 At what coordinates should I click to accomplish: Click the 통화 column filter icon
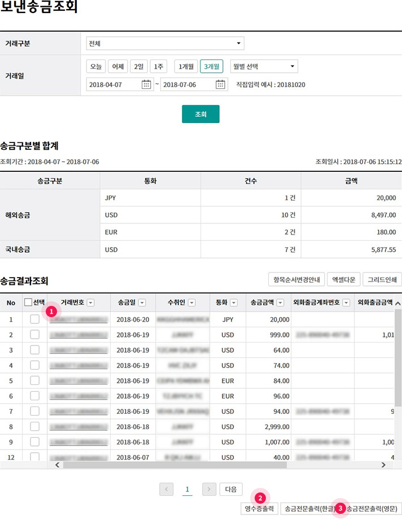234,303
